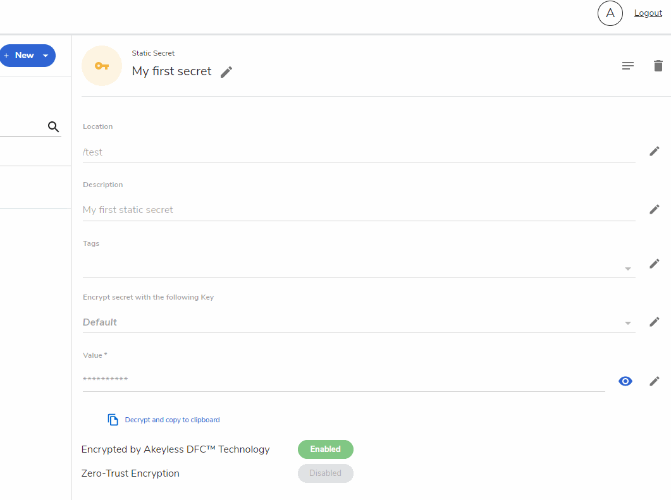Click Decrypt and copy to clipboard link
The width and height of the screenshot is (671, 500).
172,420
